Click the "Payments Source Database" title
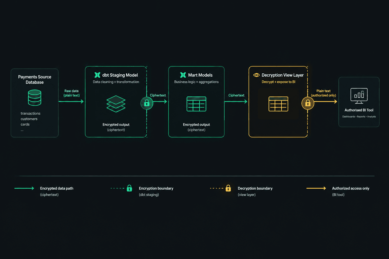 pyautogui.click(x=35, y=79)
